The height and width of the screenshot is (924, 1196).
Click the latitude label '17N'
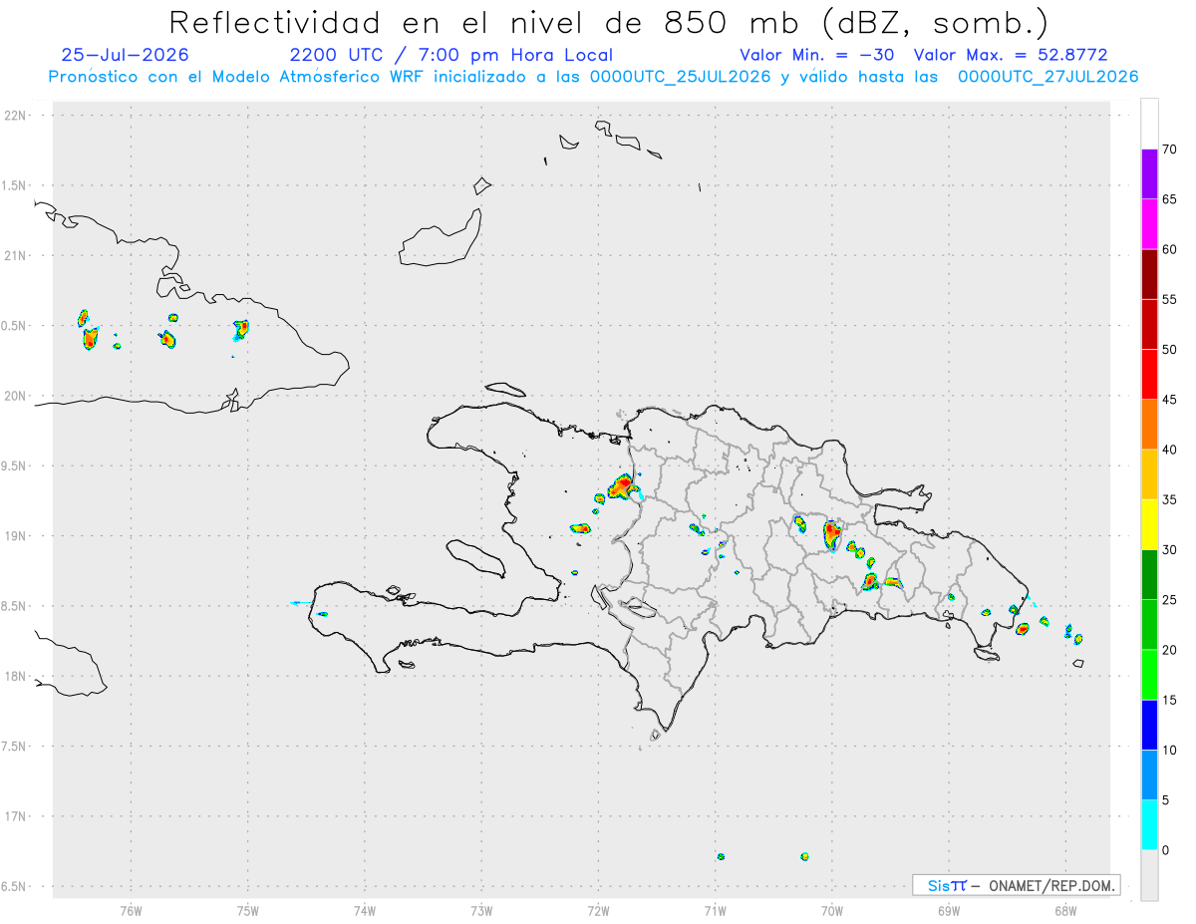[16, 816]
